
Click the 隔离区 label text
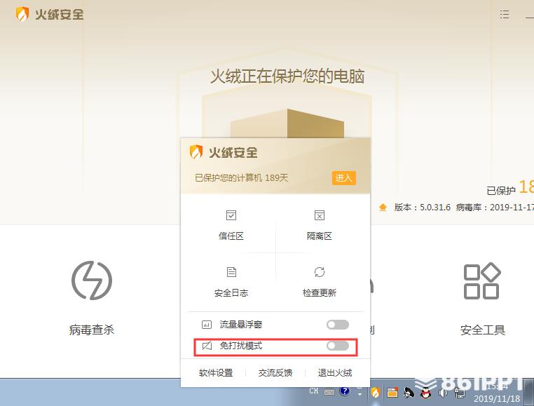319,236
